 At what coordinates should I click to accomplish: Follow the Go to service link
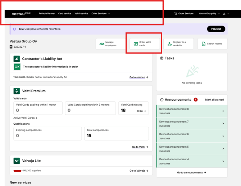click(x=139, y=77)
